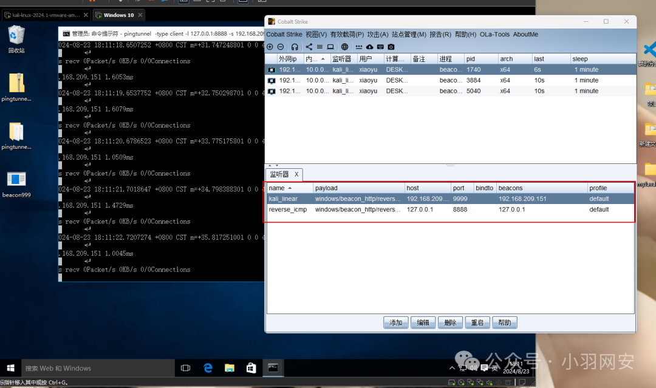Click the 英 input method indicator

(495, 368)
